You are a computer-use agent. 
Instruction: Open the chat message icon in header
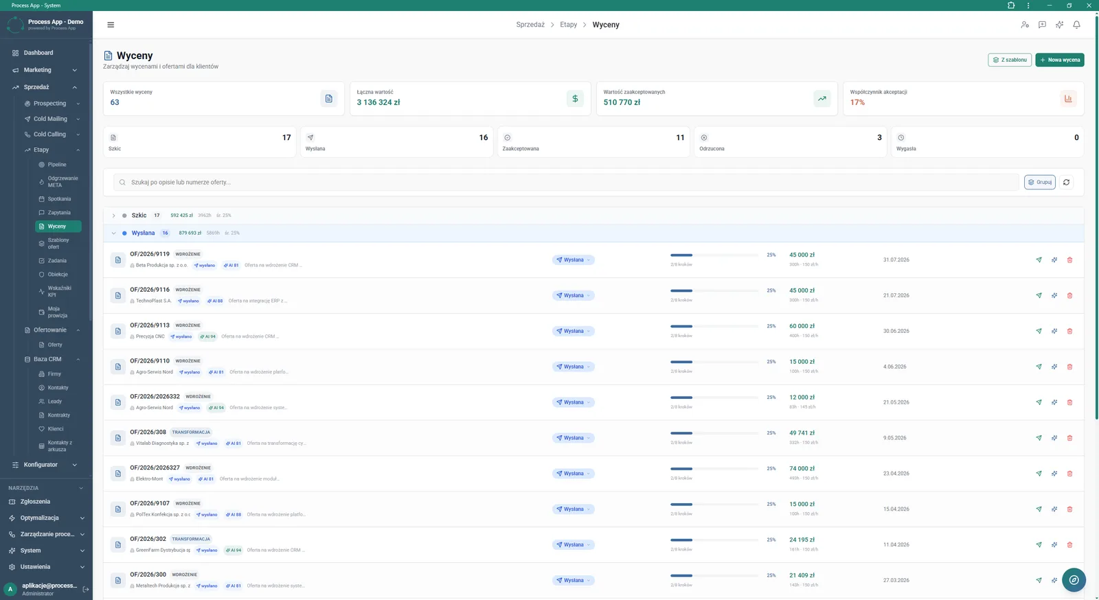1042,25
